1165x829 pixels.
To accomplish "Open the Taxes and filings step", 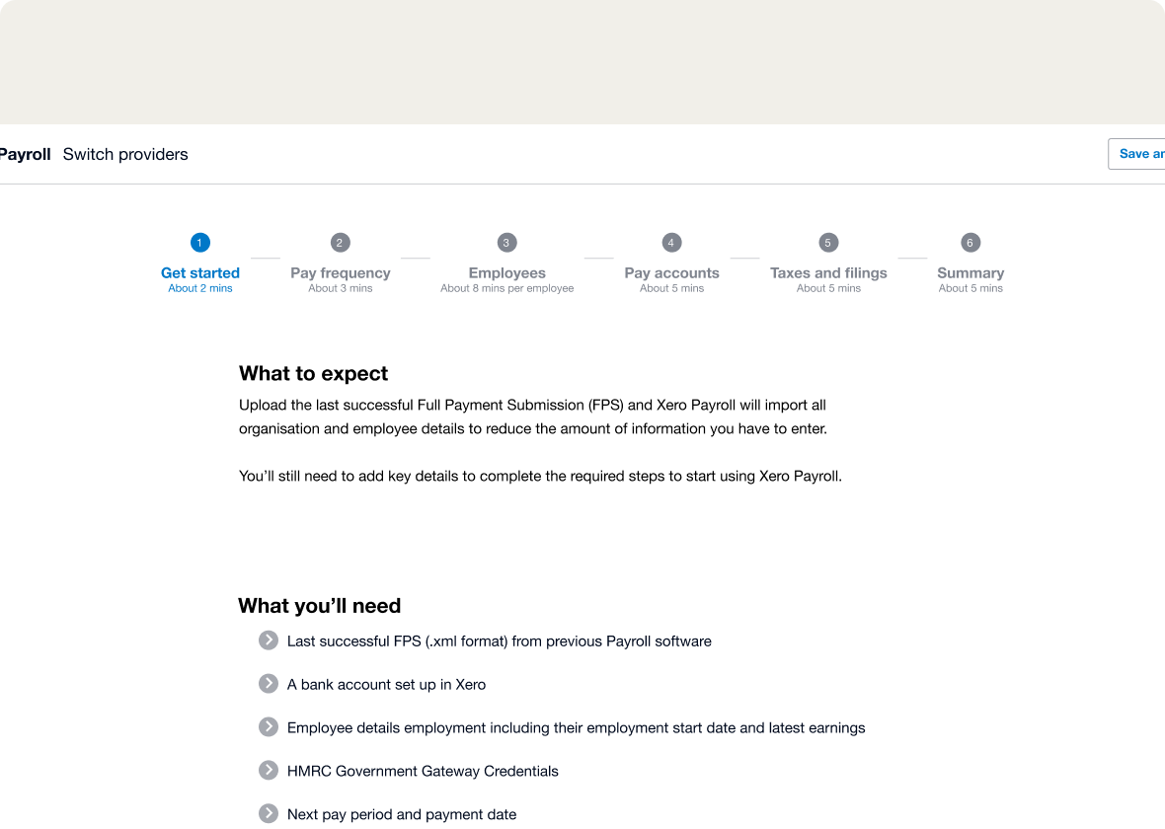I will 828,273.
